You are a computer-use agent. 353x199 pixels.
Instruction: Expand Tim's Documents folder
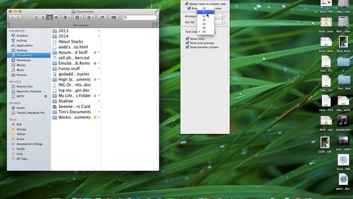(99, 112)
